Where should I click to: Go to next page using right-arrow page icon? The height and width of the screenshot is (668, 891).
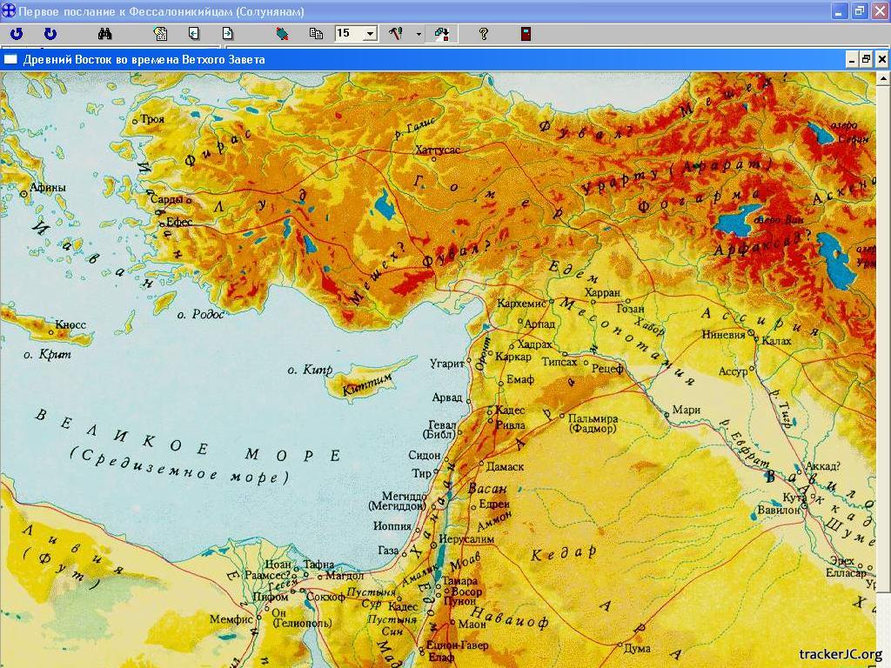point(228,34)
